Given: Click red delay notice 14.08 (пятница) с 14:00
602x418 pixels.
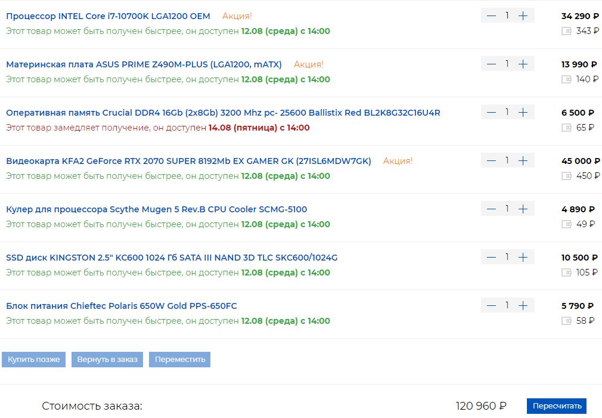Looking at the screenshot, I should (x=259, y=128).
